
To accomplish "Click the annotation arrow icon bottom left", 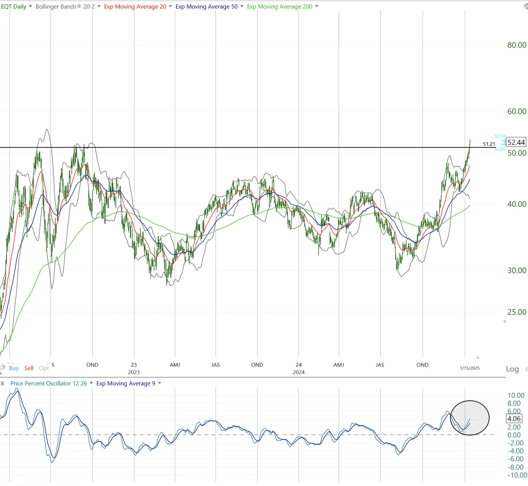I will (3, 368).
